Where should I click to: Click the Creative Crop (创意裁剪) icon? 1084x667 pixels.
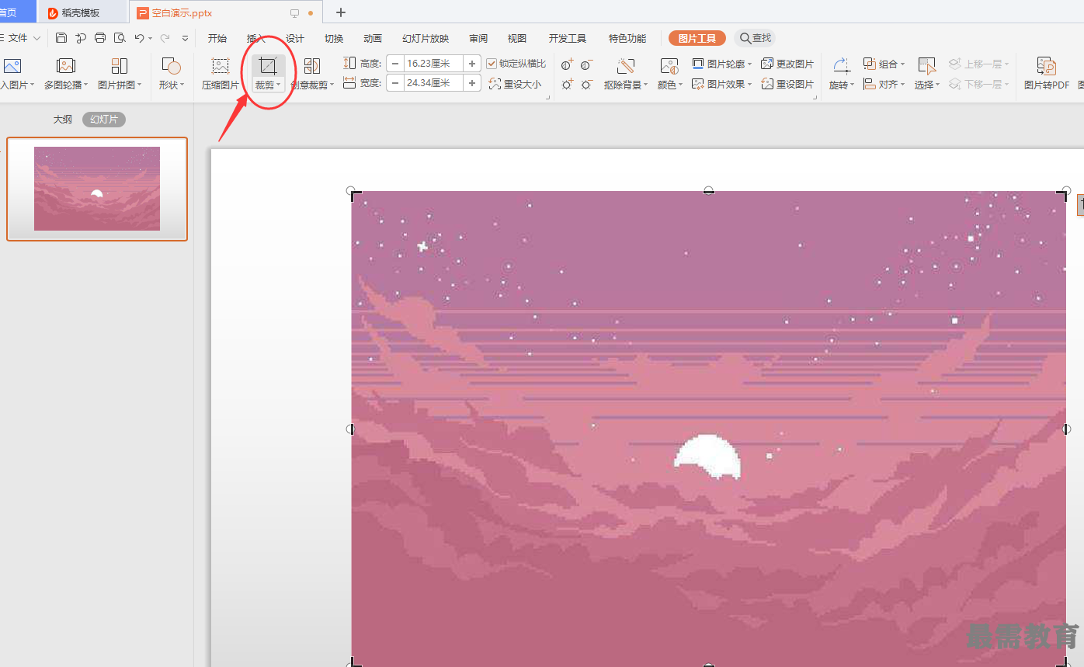tap(312, 66)
